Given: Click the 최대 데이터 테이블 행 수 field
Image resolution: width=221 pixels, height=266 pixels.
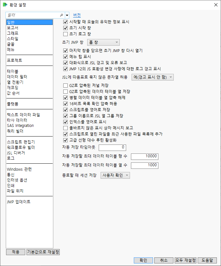Looking at the screenshot, I should pos(145,156).
